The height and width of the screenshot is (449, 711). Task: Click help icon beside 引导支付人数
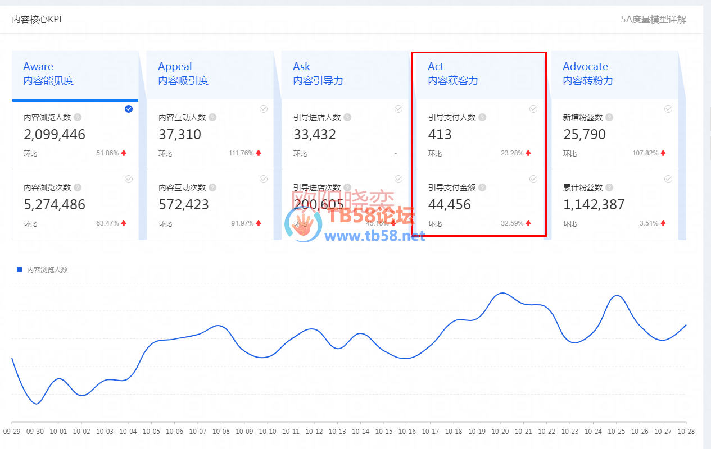tap(482, 117)
